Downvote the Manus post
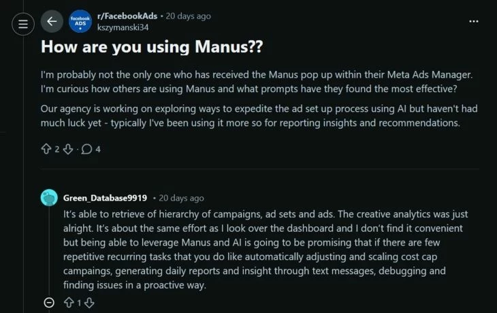497x313 pixels. point(68,149)
